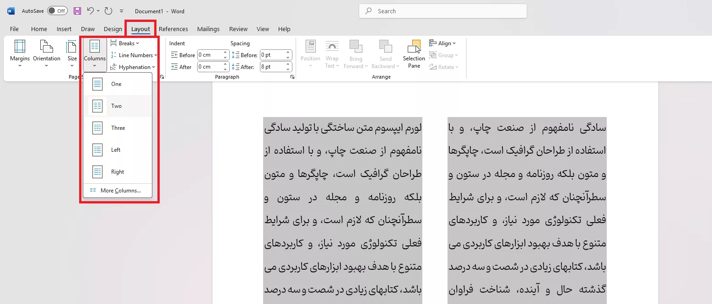Open the Help tab

[x=285, y=29]
